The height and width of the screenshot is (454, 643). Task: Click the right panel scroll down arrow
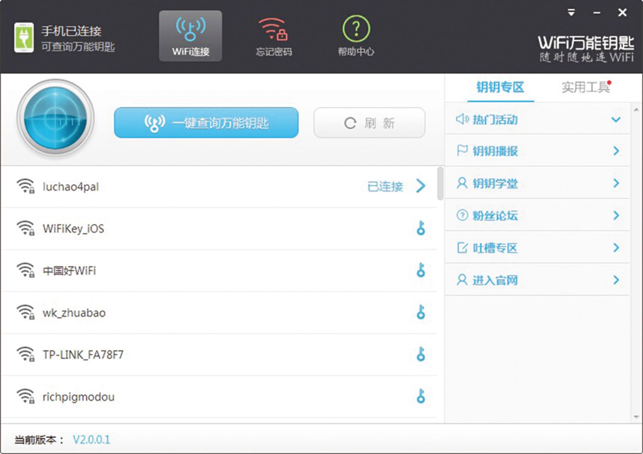coord(636,417)
